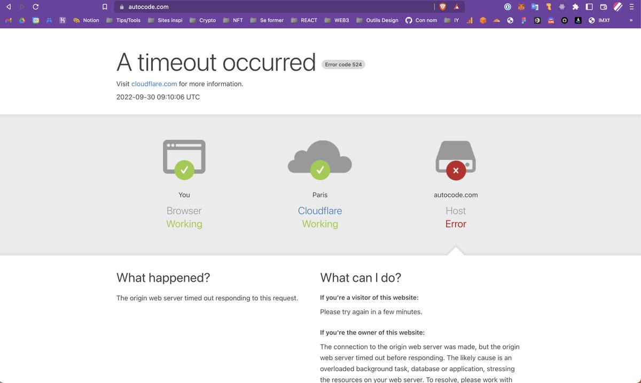Click the 'What happened?' heading
641x383 pixels.
tap(163, 278)
